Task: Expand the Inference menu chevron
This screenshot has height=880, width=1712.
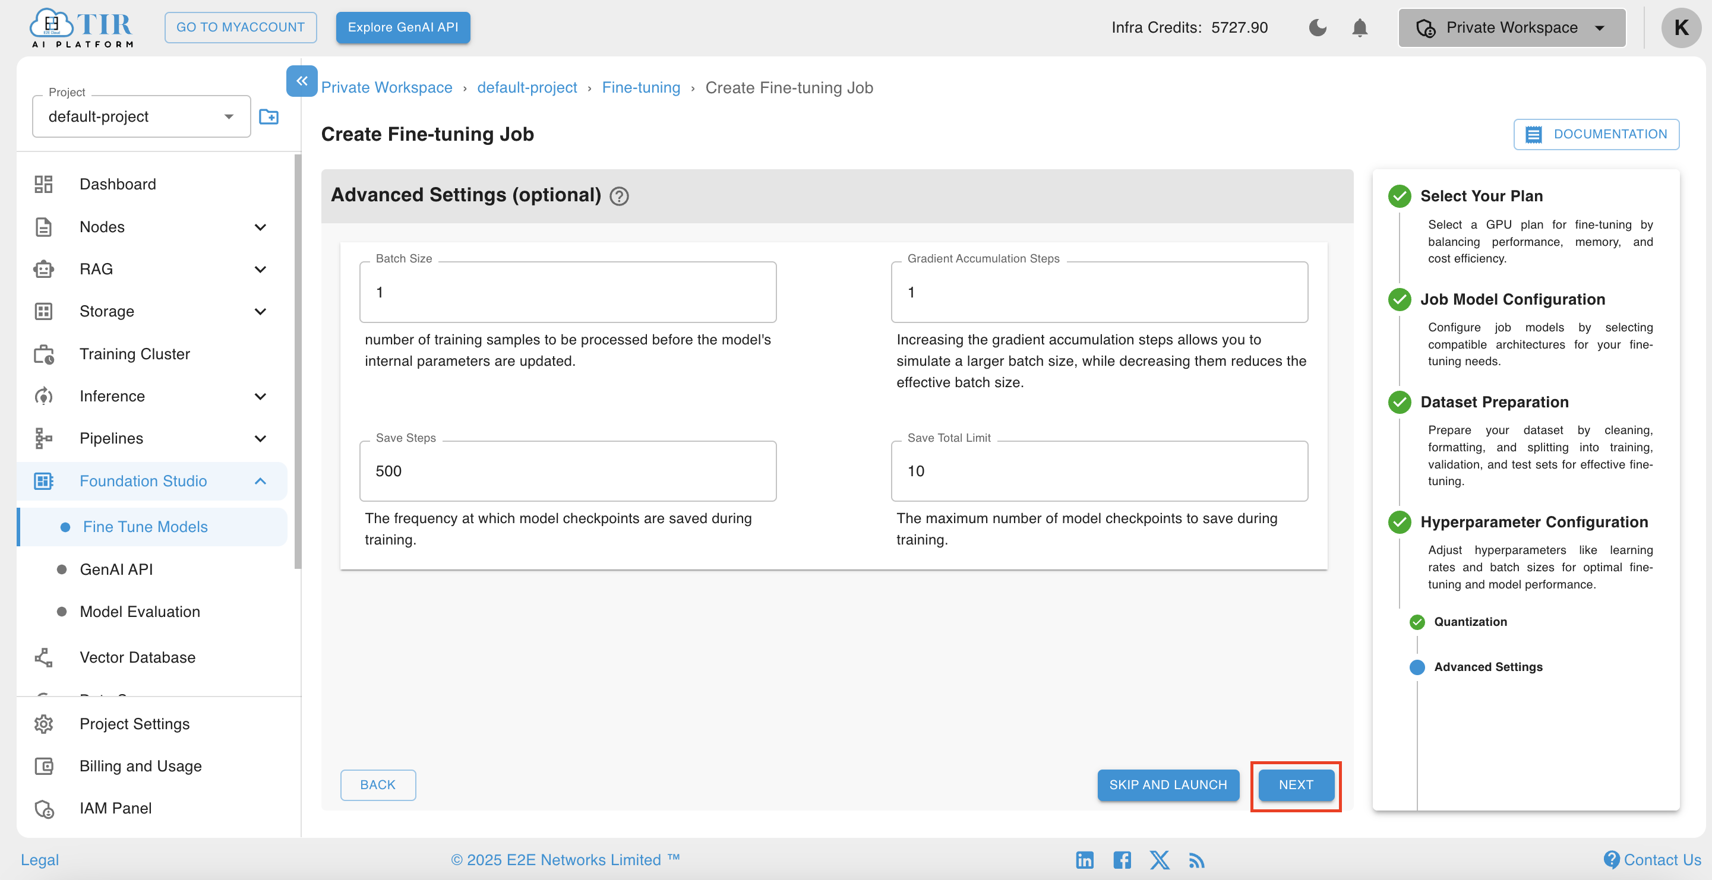Action: click(x=261, y=397)
